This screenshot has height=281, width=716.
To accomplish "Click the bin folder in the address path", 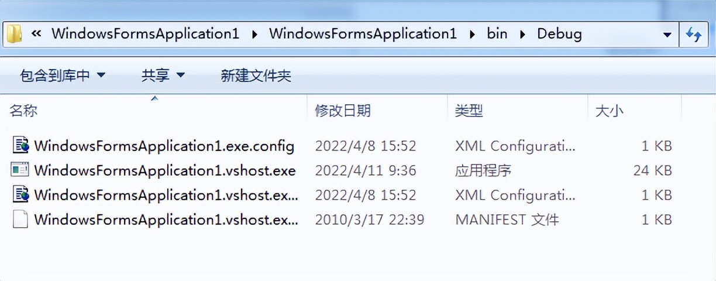I will click(497, 33).
